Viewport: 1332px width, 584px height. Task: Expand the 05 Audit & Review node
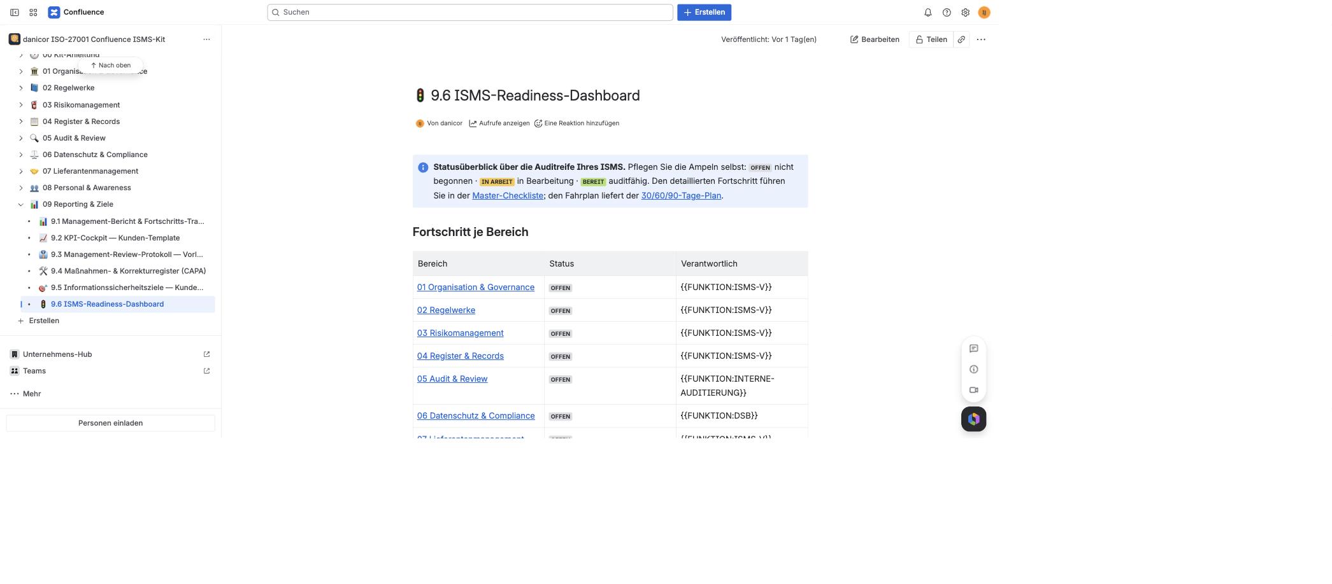20,138
